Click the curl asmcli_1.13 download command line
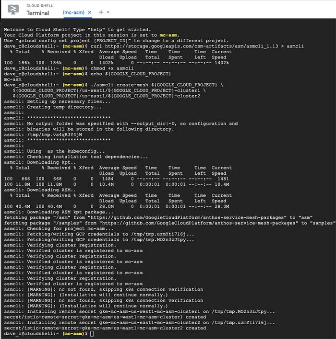Image resolution: width=336 pixels, height=339 pixels. (x=154, y=46)
